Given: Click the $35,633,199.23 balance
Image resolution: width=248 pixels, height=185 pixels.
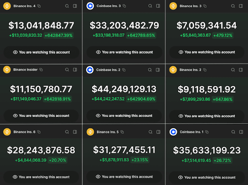Looking at the screenshot, I should pyautogui.click(x=207, y=150).
